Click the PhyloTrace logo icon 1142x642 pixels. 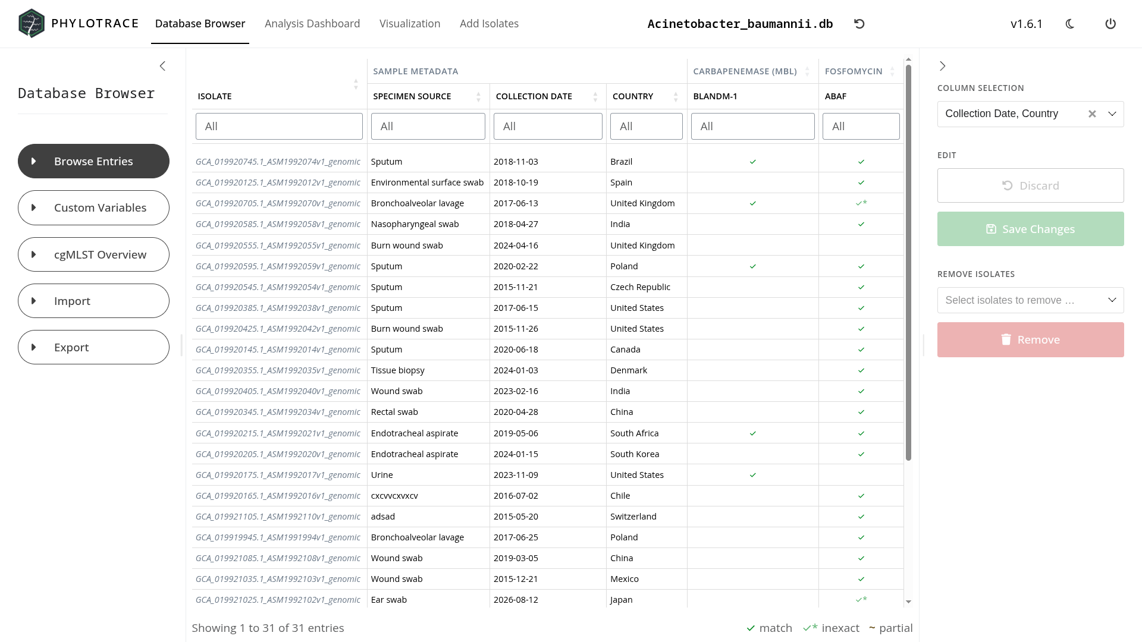click(32, 24)
